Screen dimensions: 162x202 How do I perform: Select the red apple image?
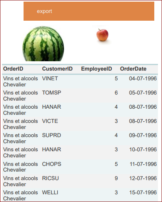click(102, 35)
